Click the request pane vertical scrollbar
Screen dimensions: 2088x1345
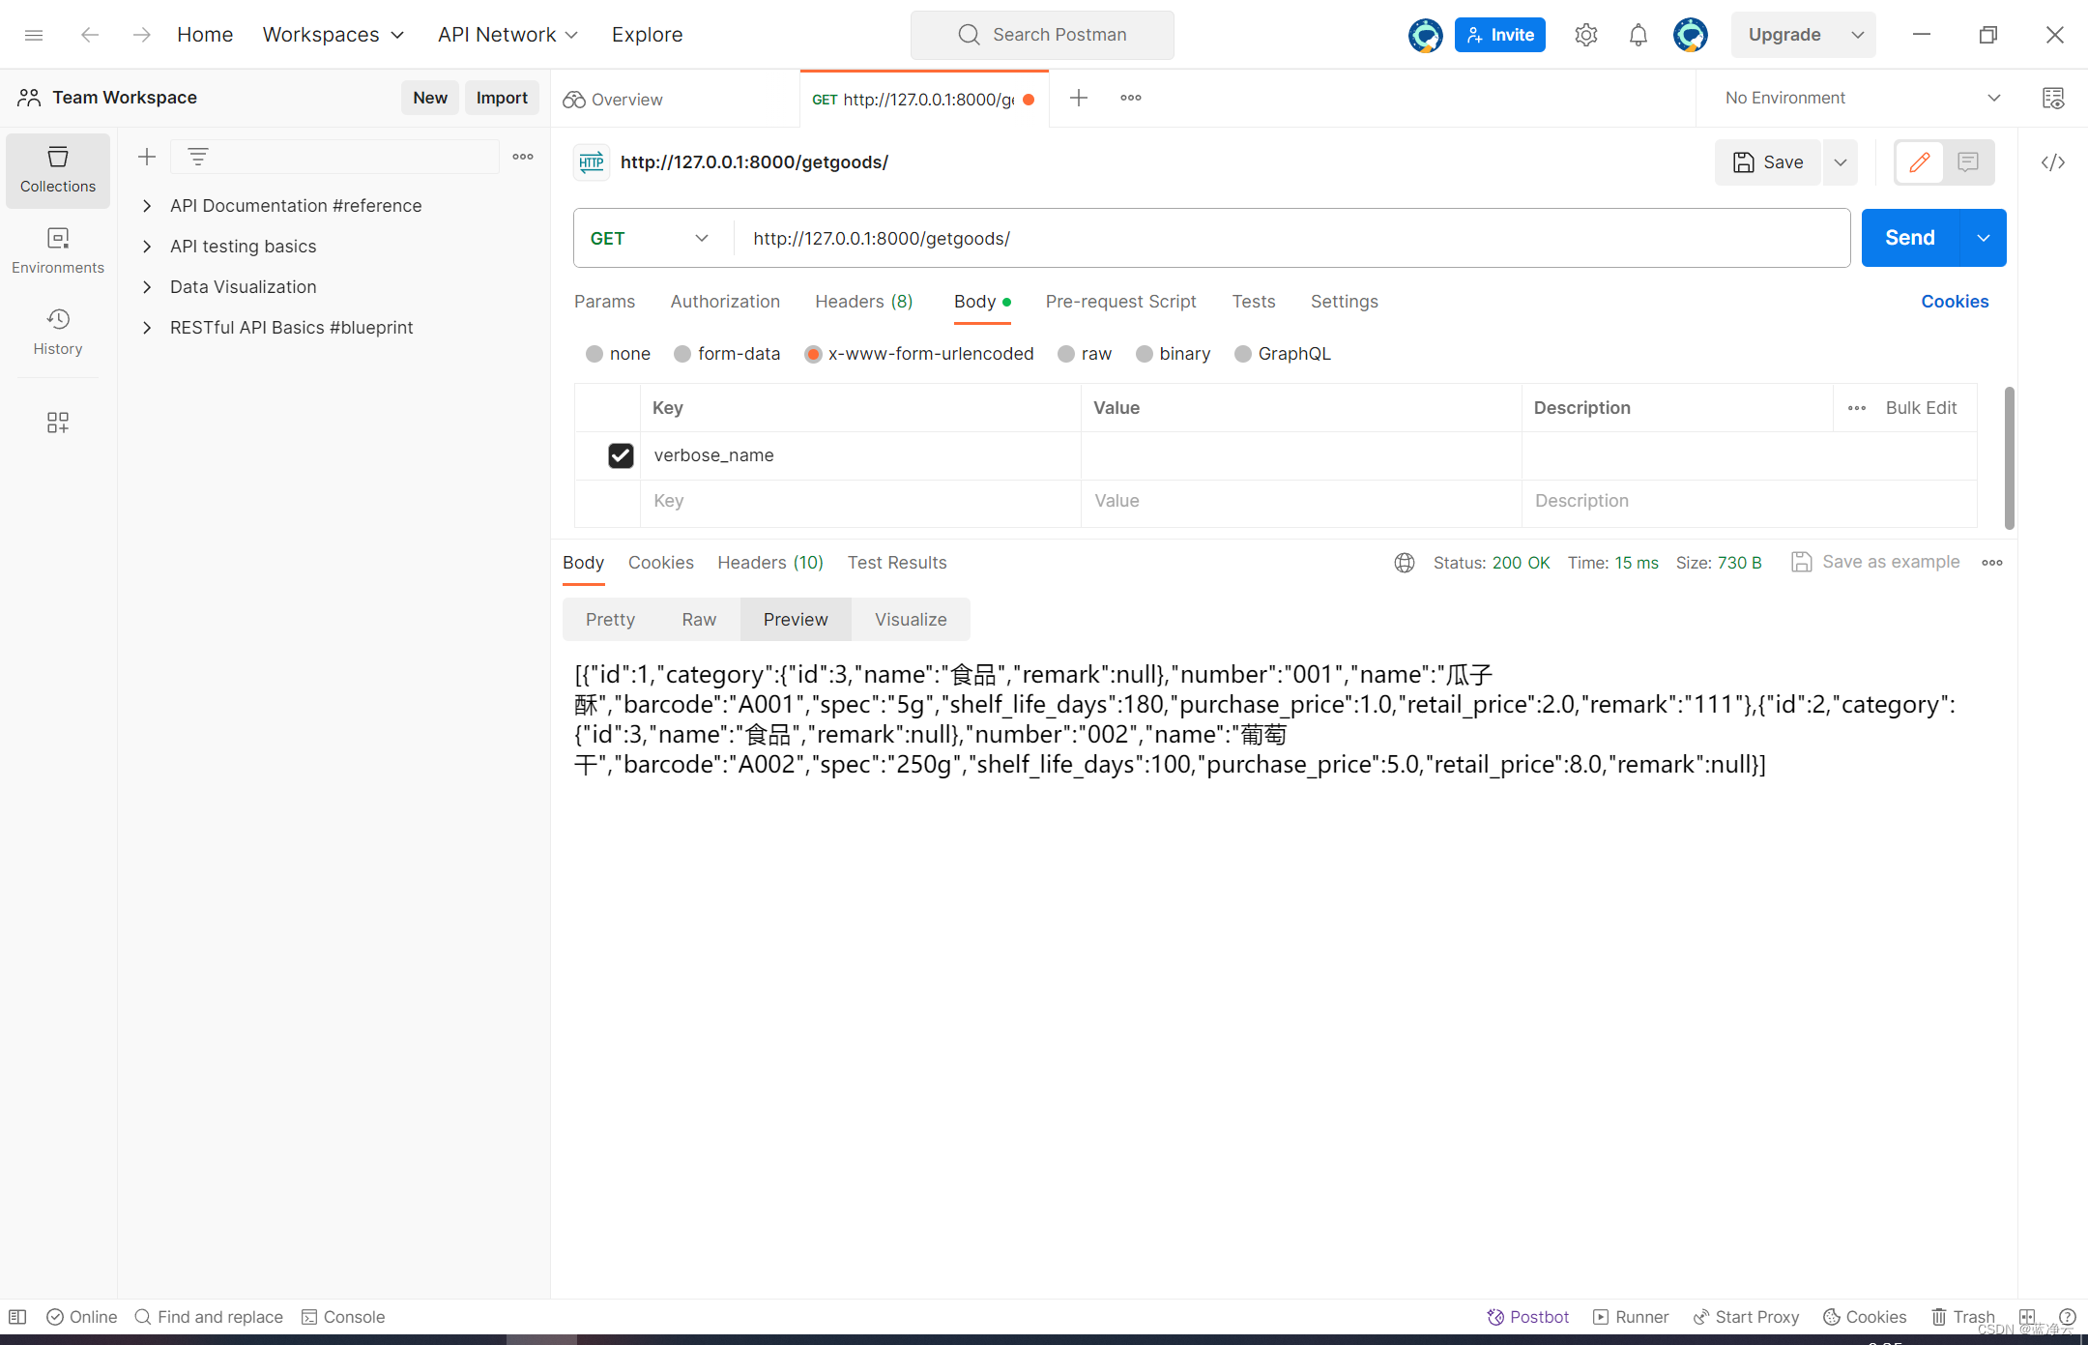[x=2009, y=458]
